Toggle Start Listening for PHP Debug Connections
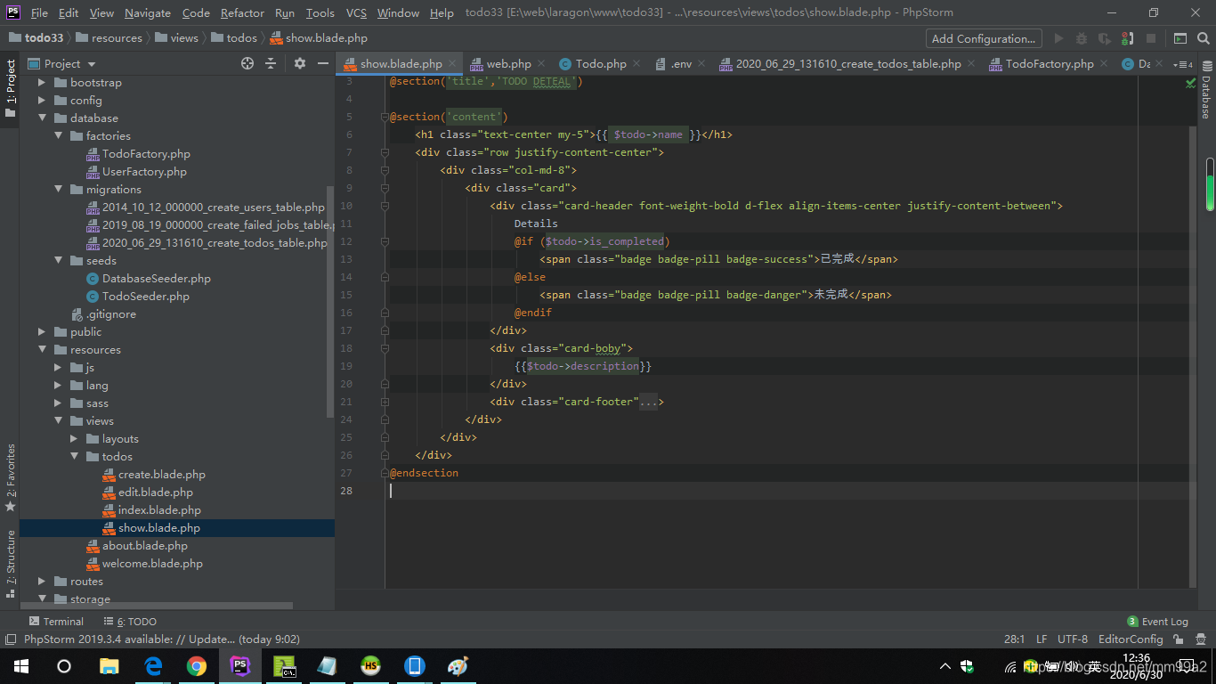This screenshot has width=1216, height=684. click(x=1128, y=38)
